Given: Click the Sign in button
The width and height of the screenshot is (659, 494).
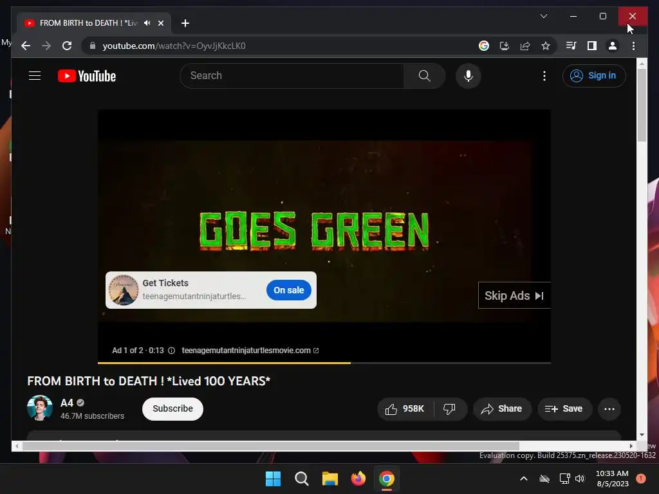Looking at the screenshot, I should [594, 76].
